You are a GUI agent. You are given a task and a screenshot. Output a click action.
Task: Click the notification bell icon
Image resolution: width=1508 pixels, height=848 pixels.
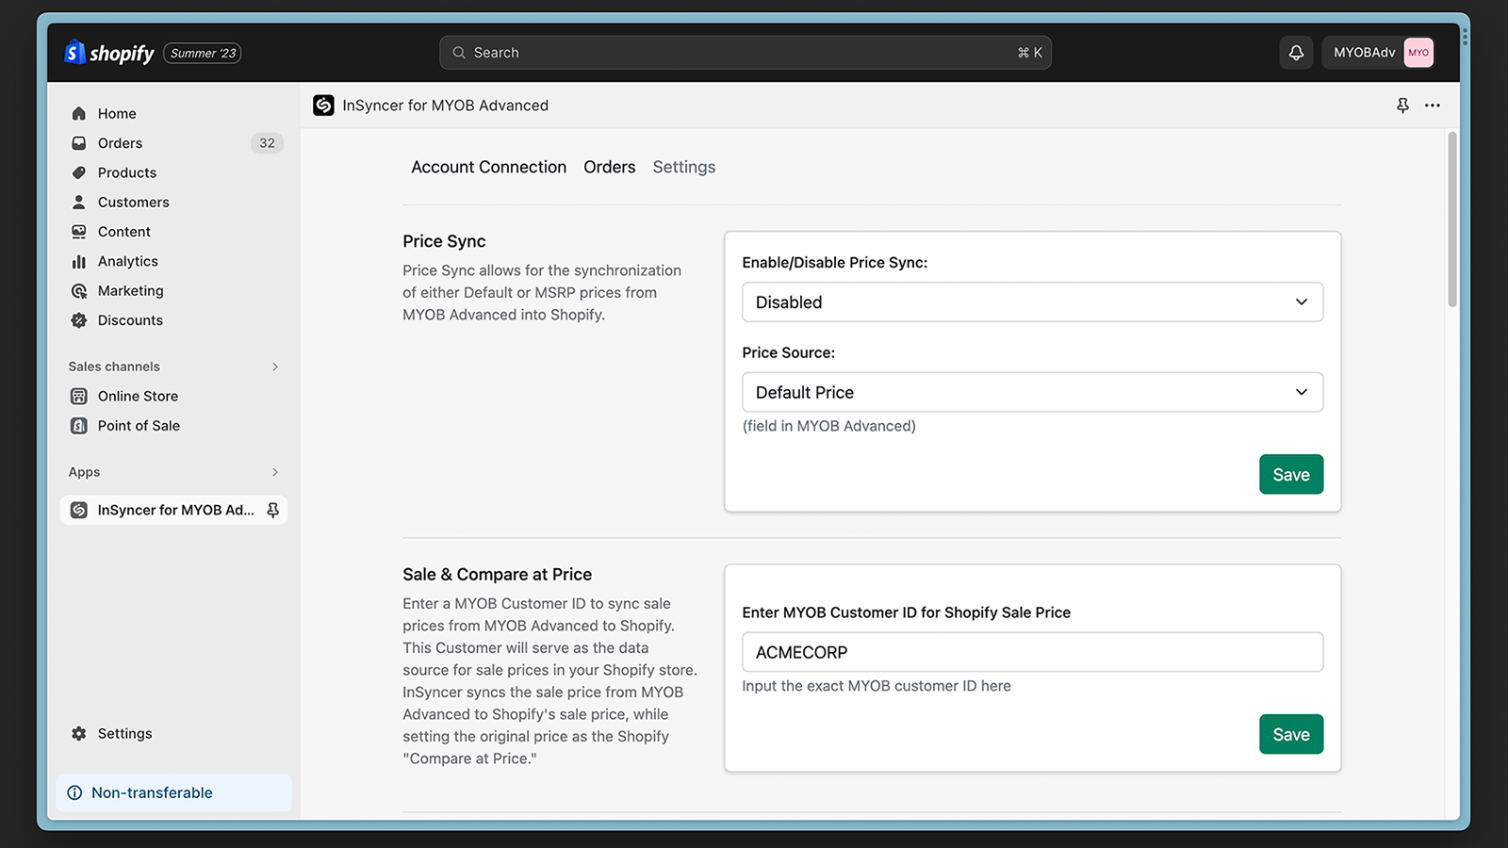tap(1296, 53)
